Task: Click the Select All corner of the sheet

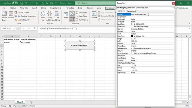Action: point(2,36)
